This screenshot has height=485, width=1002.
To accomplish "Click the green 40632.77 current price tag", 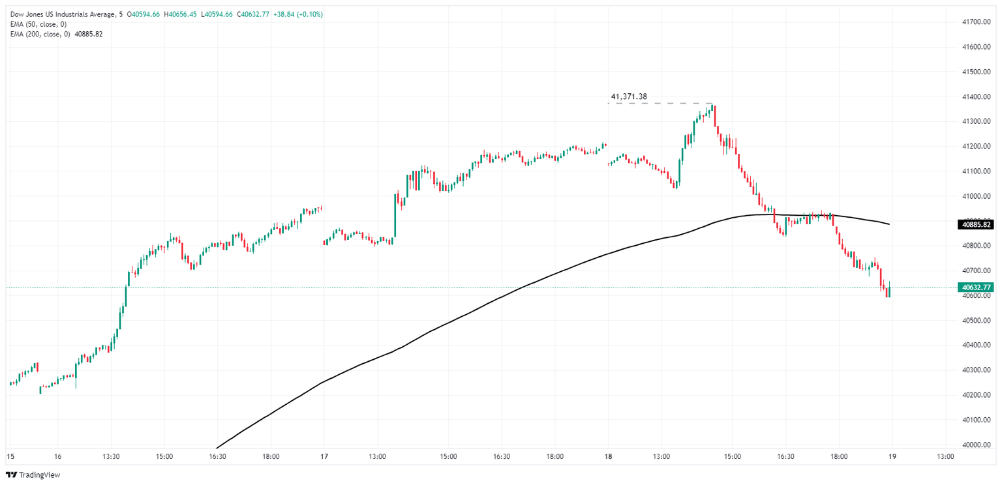I will click(x=977, y=287).
